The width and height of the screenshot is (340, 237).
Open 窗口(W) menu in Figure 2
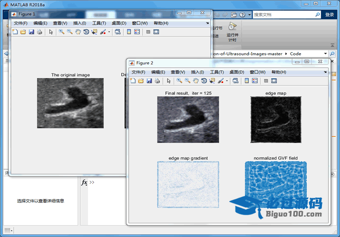[258, 72]
